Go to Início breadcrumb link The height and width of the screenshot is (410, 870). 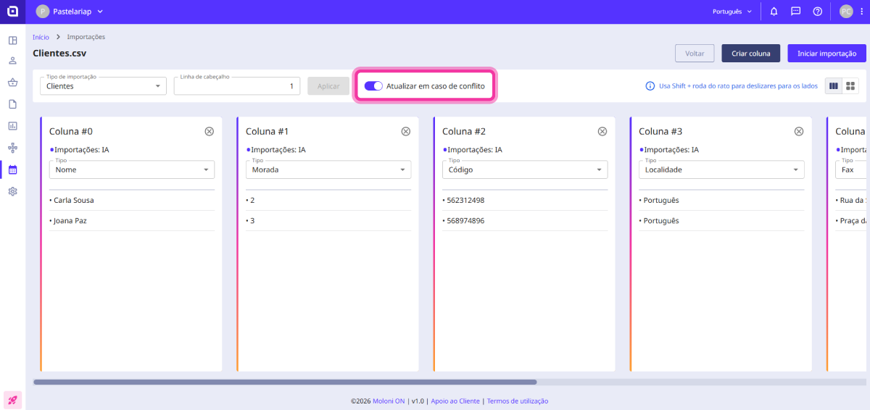point(41,37)
